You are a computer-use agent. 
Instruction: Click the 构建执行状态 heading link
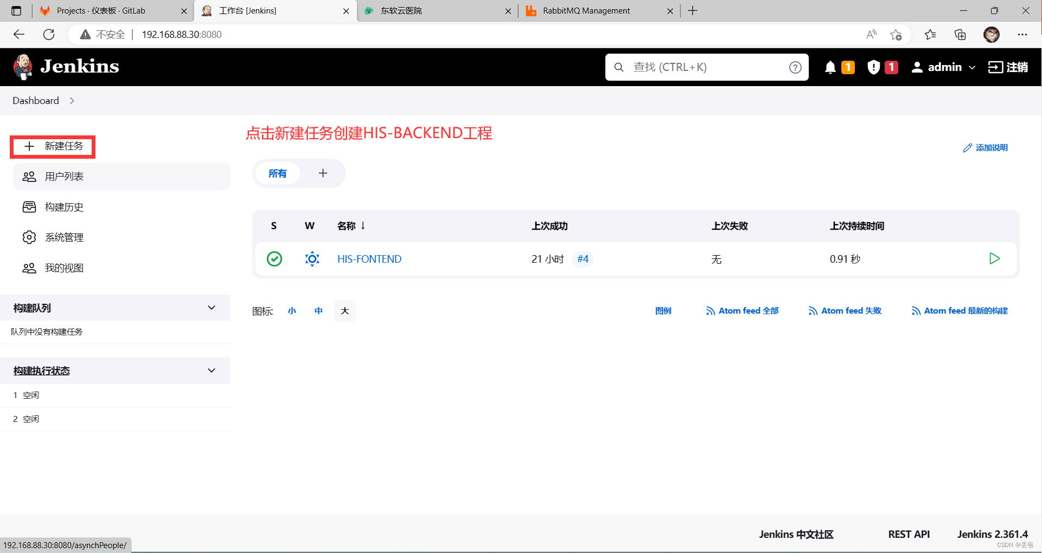pyautogui.click(x=42, y=371)
